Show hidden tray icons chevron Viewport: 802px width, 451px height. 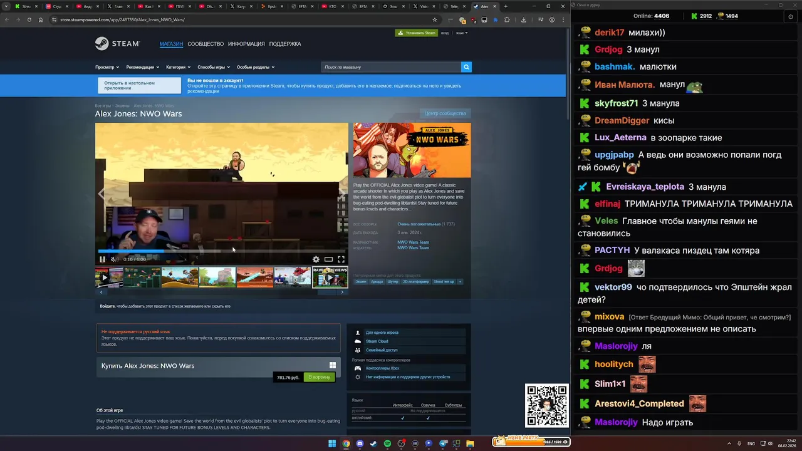[x=729, y=443]
